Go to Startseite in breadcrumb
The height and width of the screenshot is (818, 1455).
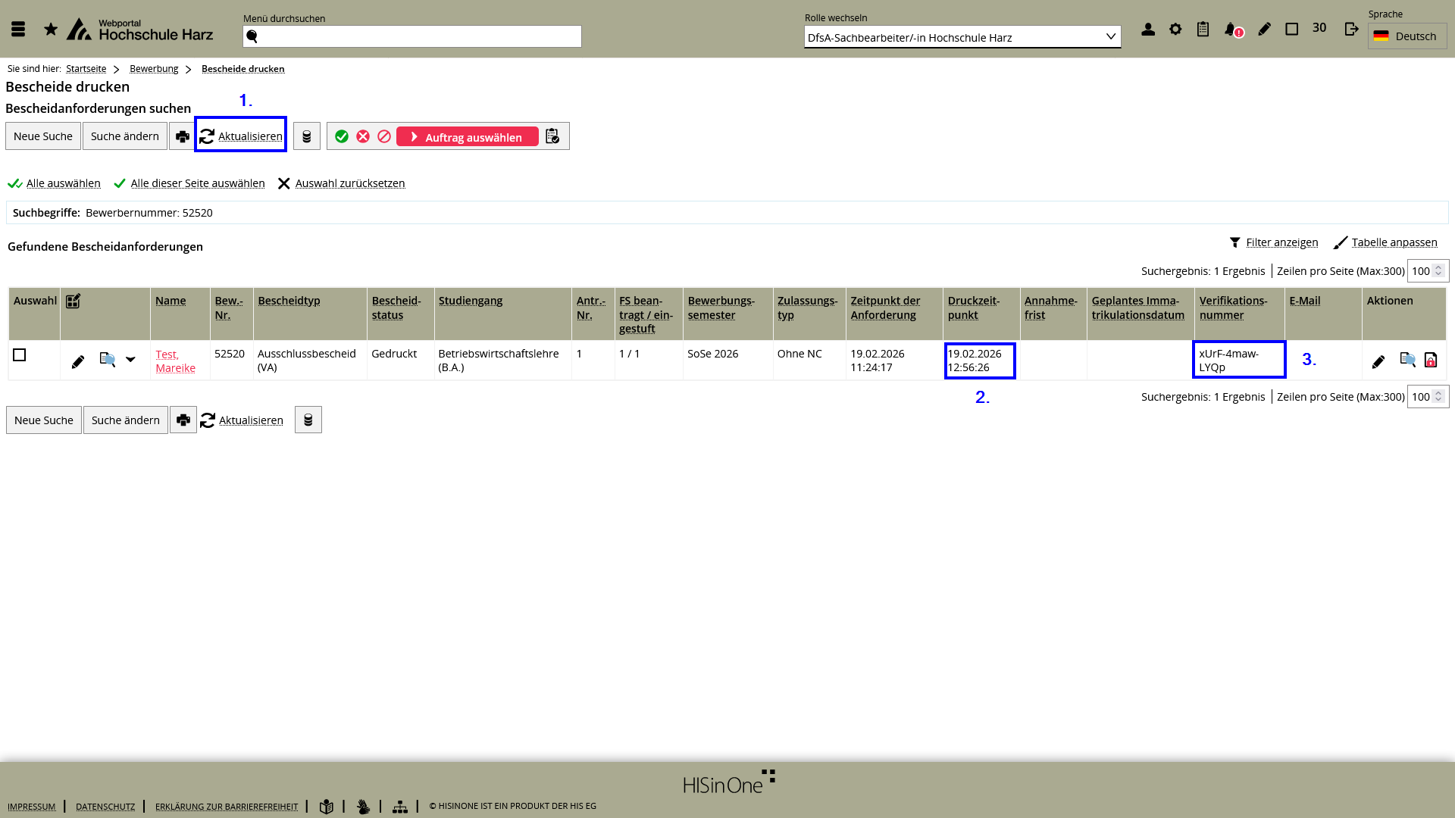tap(86, 69)
